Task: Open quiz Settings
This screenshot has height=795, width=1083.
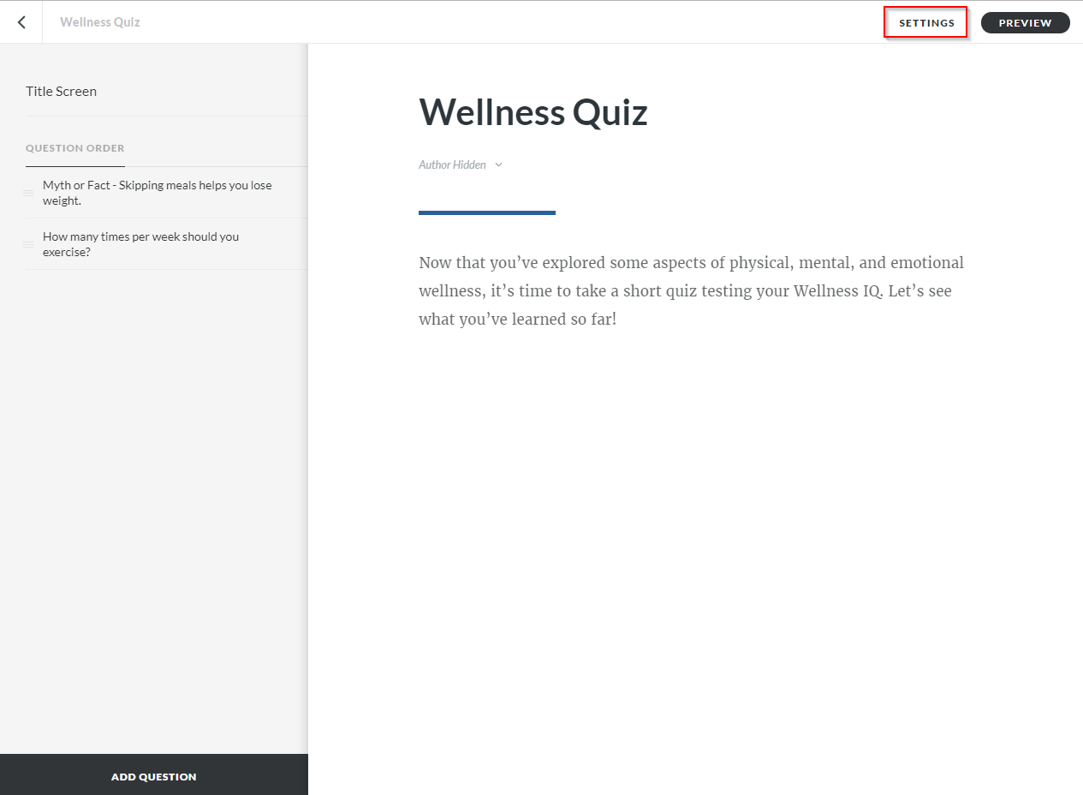Action: [x=926, y=23]
